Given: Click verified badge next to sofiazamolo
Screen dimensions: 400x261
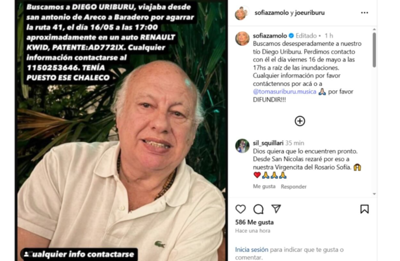Looking at the screenshot, I should 291,35.
